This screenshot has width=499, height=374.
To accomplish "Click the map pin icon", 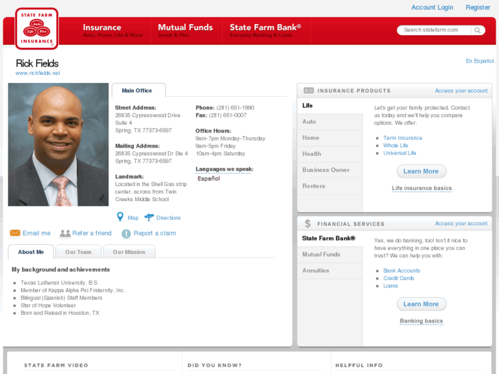I will point(120,217).
